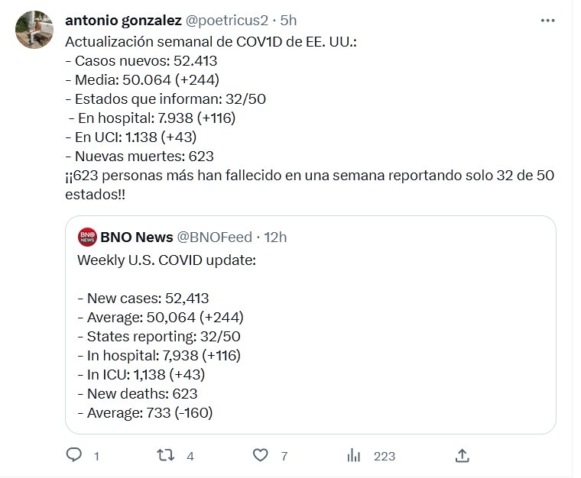Viewport: 581px width, 478px height.
Task: Click the Spanish 'Actualización semanal' tweet text
Action: pos(211,41)
